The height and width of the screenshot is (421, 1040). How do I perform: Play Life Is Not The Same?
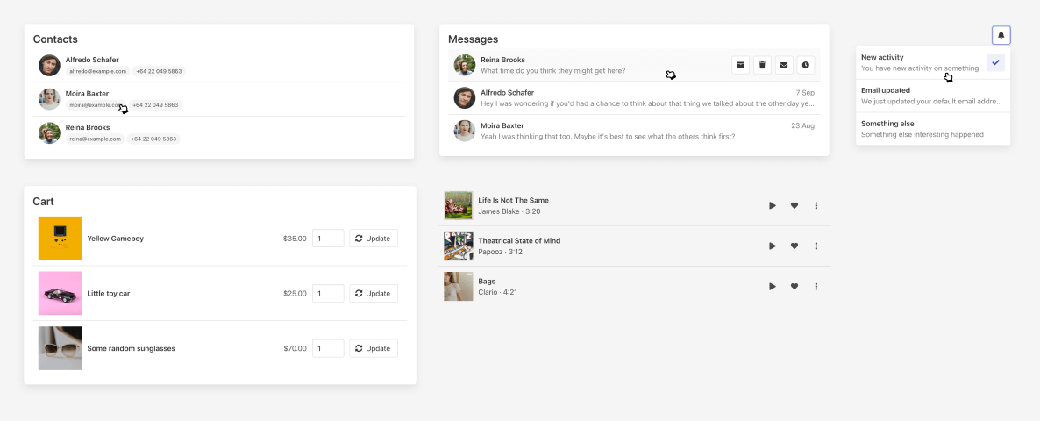pyautogui.click(x=773, y=205)
